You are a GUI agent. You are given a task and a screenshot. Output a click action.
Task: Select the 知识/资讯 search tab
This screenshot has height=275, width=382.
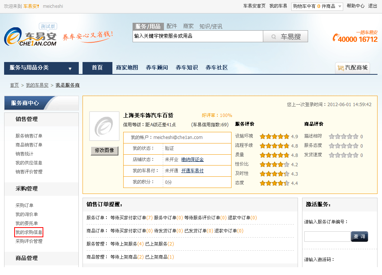[211, 26]
